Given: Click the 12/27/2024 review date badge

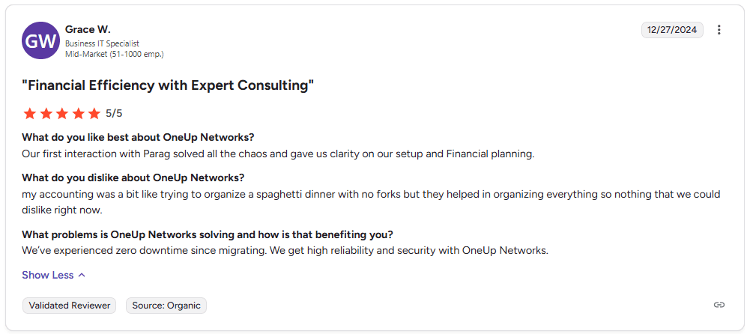Looking at the screenshot, I should (672, 30).
